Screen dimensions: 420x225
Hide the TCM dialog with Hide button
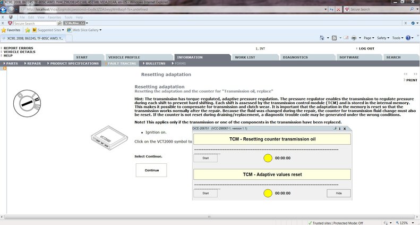pos(338,193)
